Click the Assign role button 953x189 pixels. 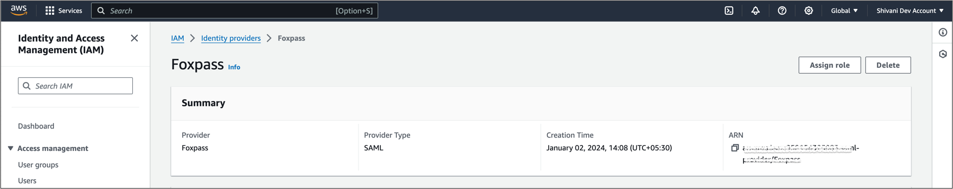[830, 65]
